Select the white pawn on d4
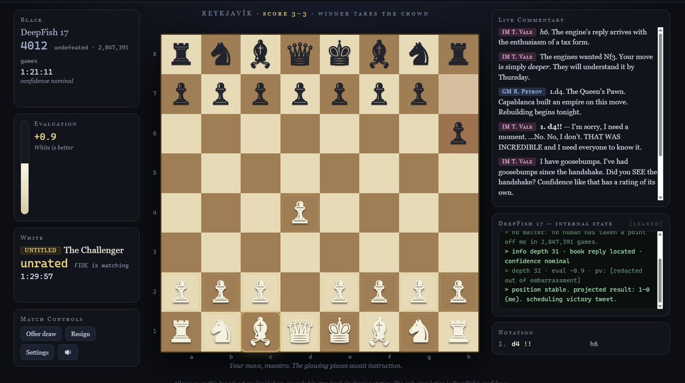Screen dimensions: 685x383 tap(300, 213)
